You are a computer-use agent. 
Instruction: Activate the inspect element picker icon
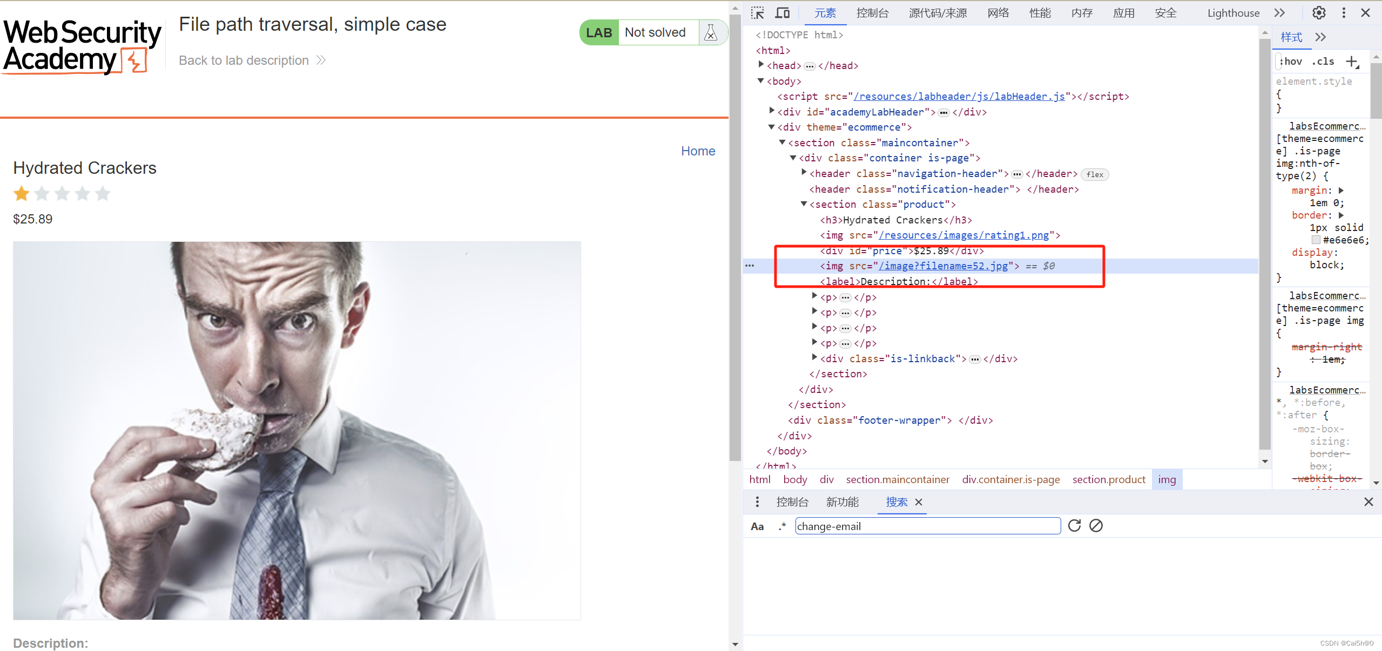[757, 13]
